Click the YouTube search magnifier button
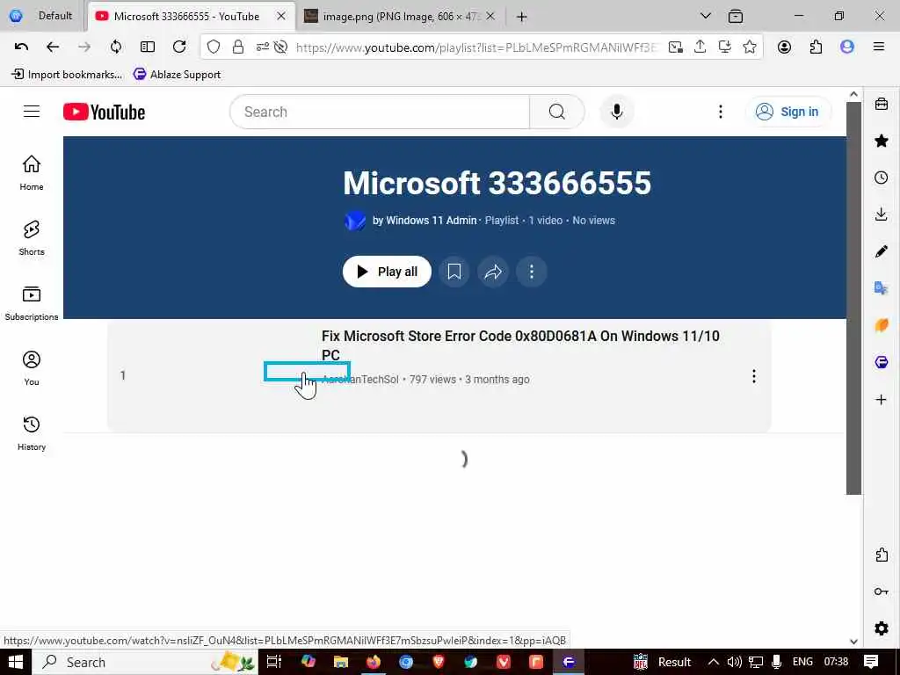The width and height of the screenshot is (900, 675). (556, 112)
